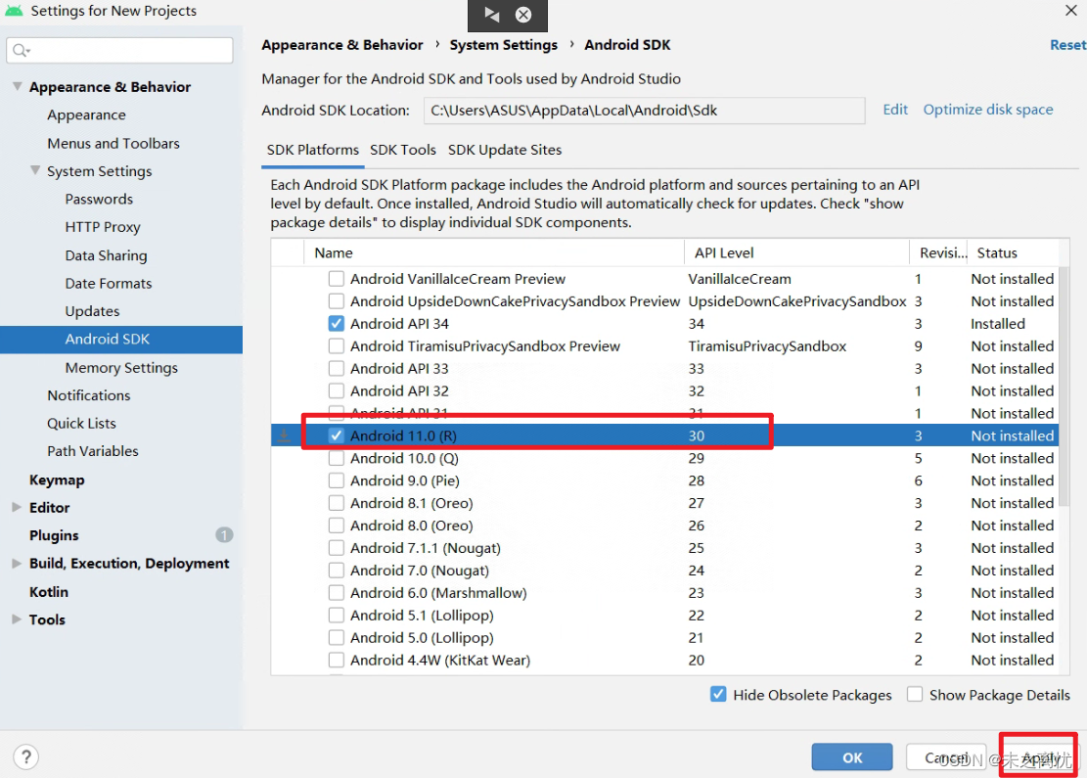Disable Hide Obsolete Packages checkbox
This screenshot has width=1087, height=778.
click(718, 694)
